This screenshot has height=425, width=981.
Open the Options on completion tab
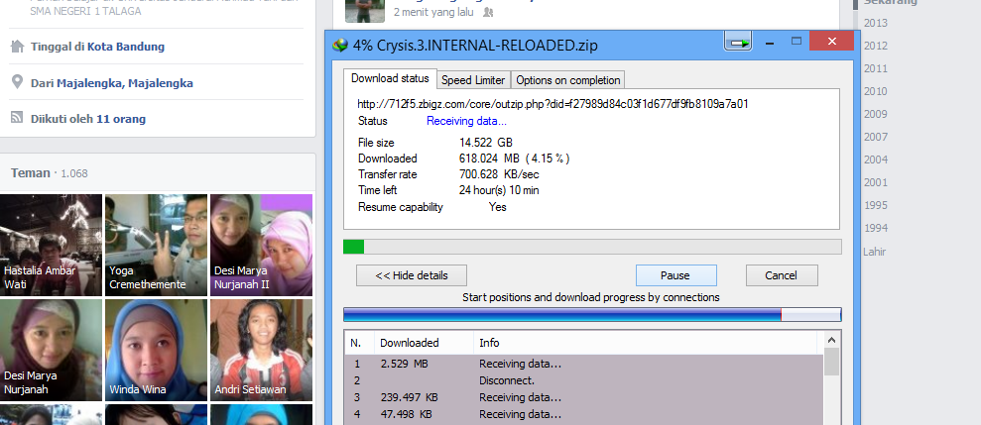(568, 80)
